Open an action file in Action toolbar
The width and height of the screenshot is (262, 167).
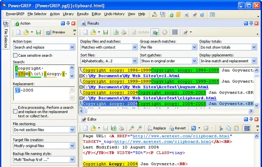pyautogui.click(x=26, y=32)
